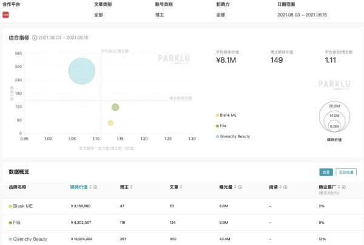
Task: Open date range 2021.08.03 – 2021.08.15 picker
Action: click(x=302, y=15)
